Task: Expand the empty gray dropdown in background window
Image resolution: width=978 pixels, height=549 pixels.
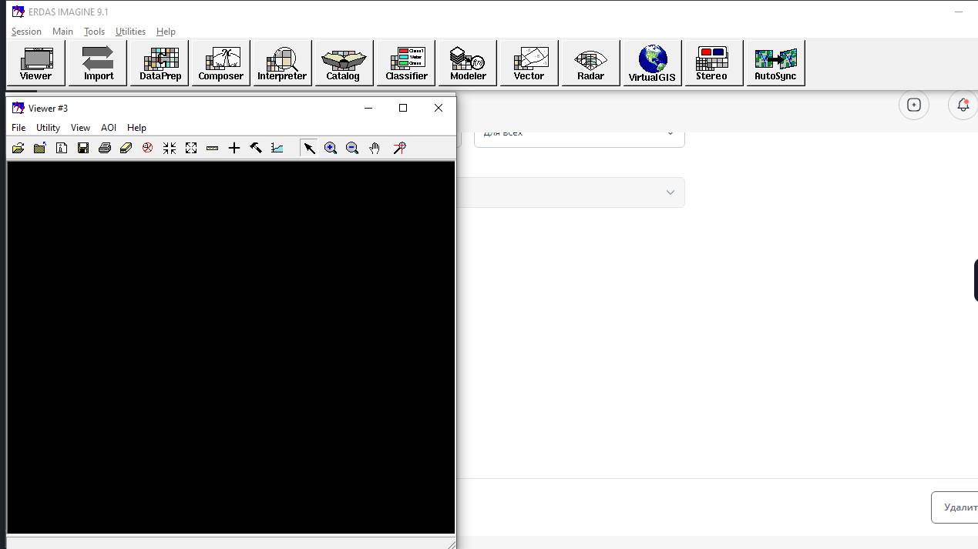Action: [571, 192]
